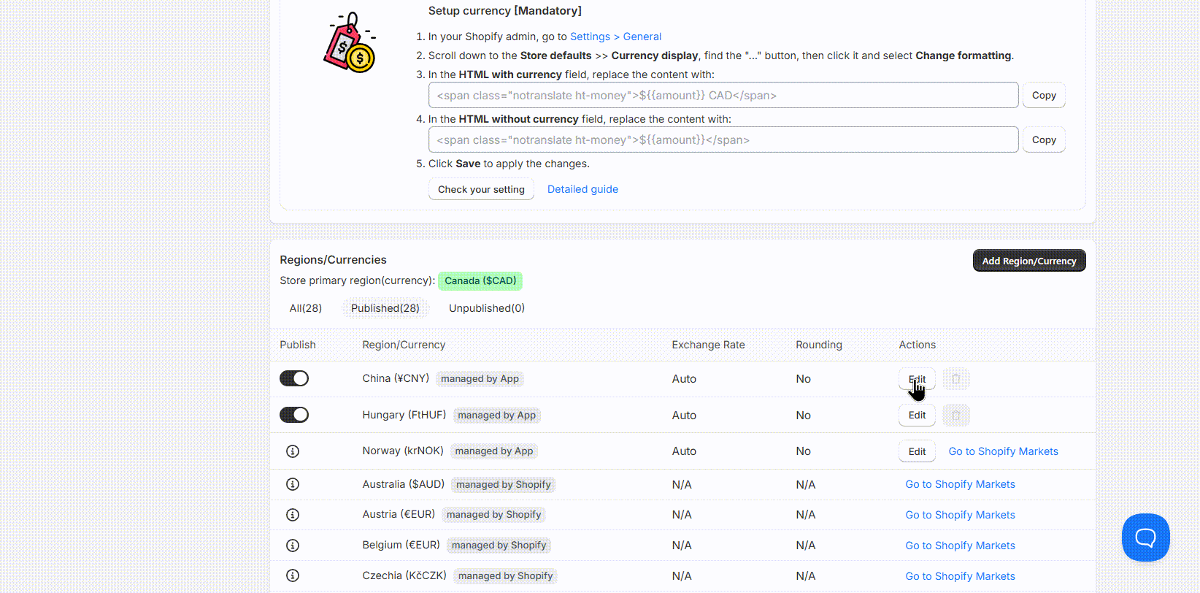
Task: Go to Shopify Markets for Australia
Action: point(960,484)
